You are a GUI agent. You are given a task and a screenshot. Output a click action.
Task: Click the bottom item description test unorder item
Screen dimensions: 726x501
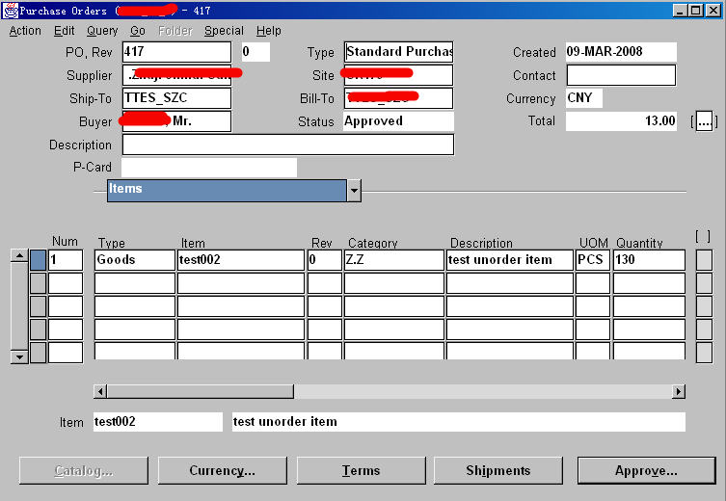(459, 422)
